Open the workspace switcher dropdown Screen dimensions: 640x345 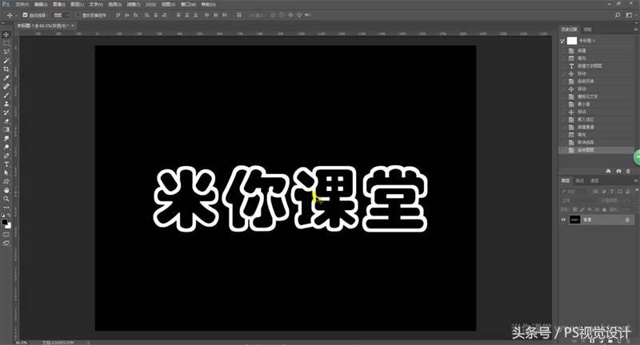[x=630, y=15]
